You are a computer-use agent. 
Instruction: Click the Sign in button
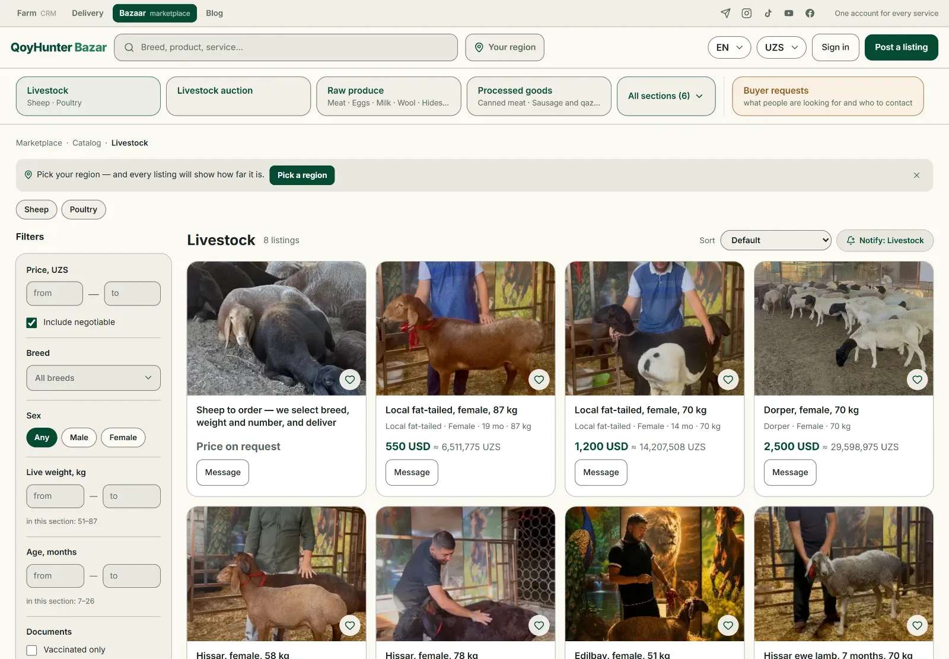click(836, 47)
